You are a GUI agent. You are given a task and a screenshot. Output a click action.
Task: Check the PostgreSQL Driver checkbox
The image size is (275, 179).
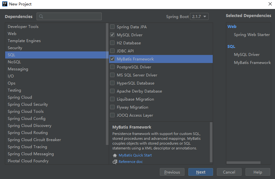[112, 67]
